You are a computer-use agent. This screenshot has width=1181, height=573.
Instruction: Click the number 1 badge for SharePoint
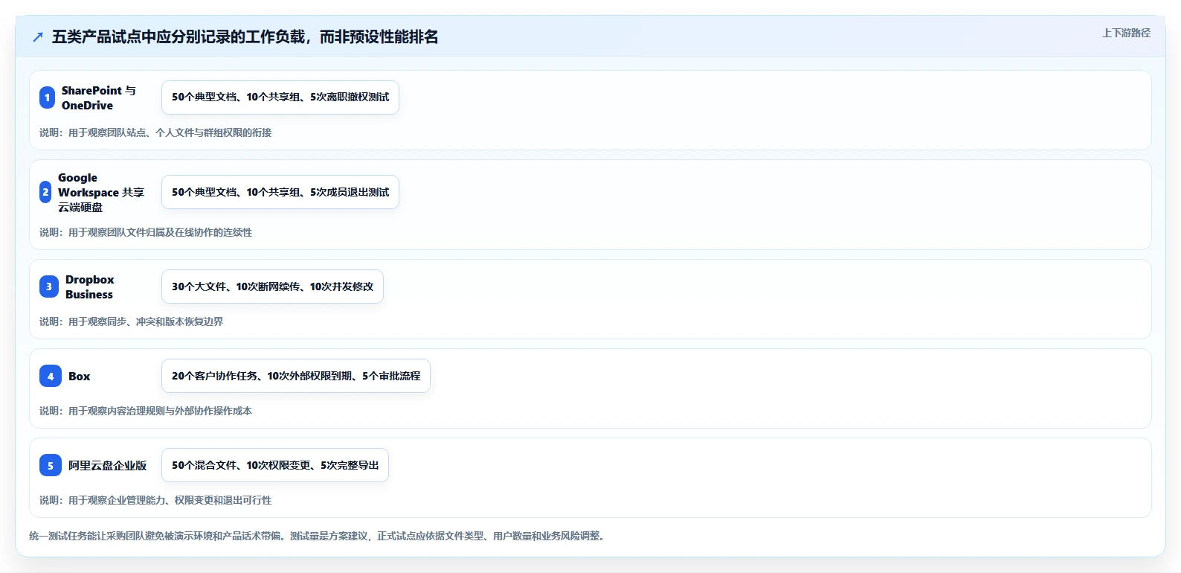(47, 97)
